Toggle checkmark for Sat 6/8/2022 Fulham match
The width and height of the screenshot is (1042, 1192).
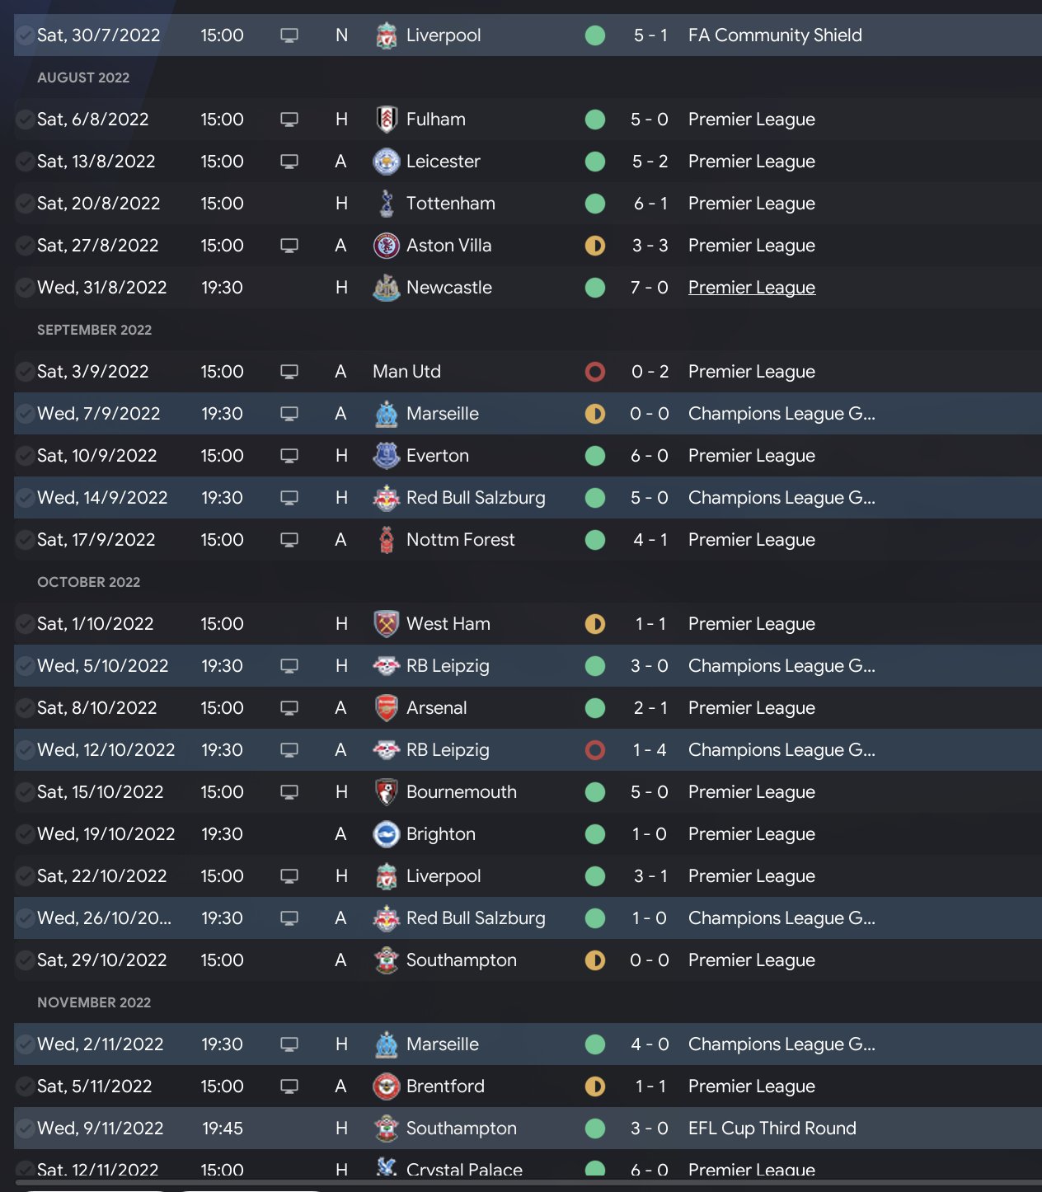tap(26, 120)
